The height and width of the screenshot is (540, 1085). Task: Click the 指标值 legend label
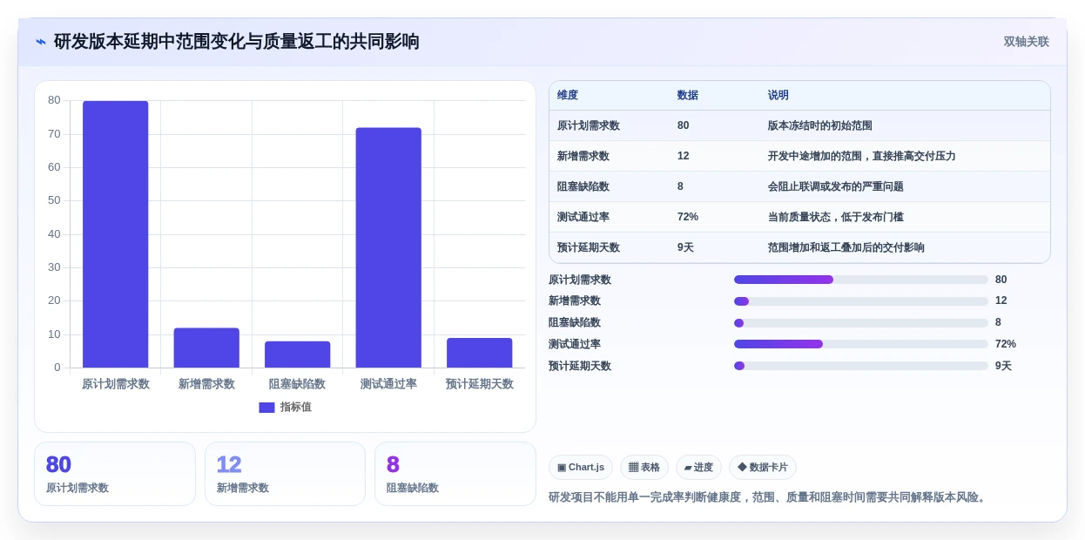click(x=296, y=408)
